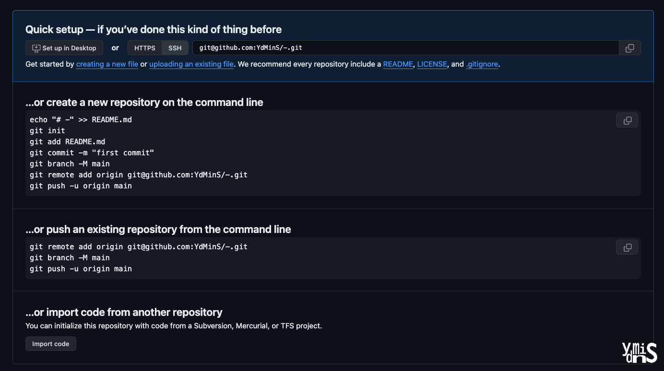Copy the SSH repository URL to clipboard
Image resolution: width=664 pixels, height=371 pixels.
[630, 48]
